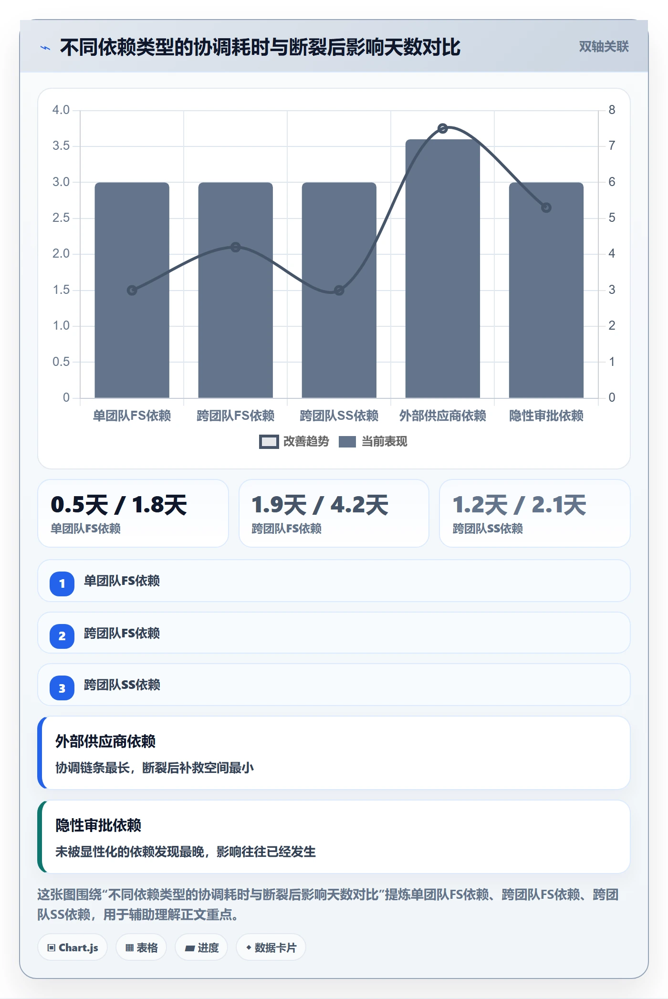Click the 跨团队FS依赖 x-axis label
This screenshot has height=999, width=668.
(x=236, y=416)
